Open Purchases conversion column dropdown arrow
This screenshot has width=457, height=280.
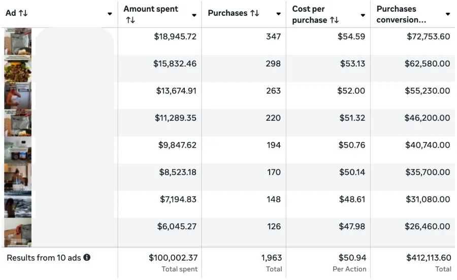(447, 14)
